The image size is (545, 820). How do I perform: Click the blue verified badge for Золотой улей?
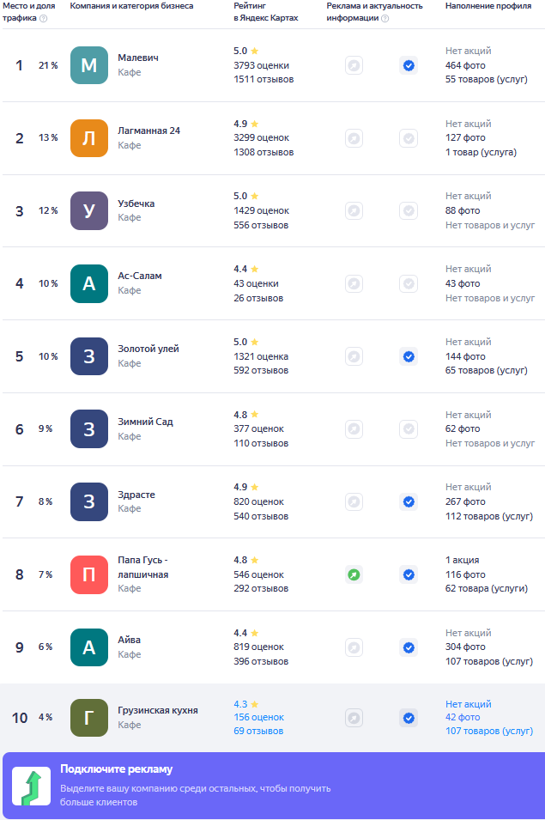[409, 356]
